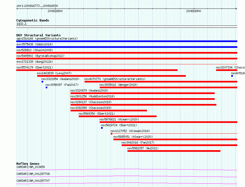The width and height of the screenshot is (245, 187).
Task: Click the red bar under nsv3207334
Action: tap(227, 70)
